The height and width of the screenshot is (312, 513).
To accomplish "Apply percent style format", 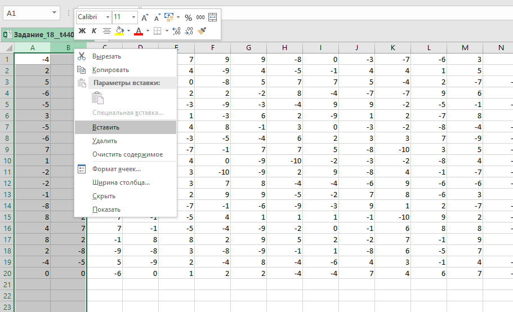I will point(188,17).
